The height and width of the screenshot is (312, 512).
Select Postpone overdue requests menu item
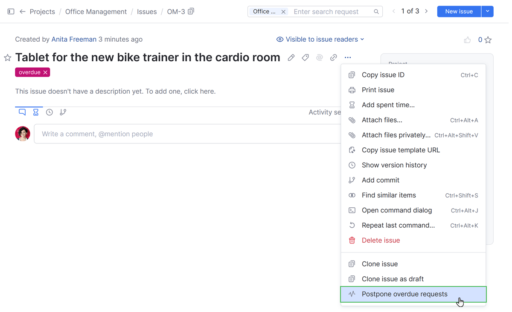tap(404, 294)
